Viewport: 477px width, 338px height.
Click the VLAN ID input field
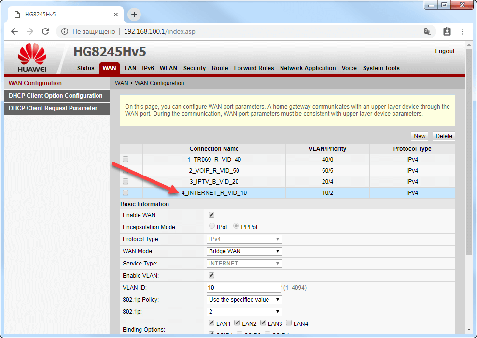point(243,288)
